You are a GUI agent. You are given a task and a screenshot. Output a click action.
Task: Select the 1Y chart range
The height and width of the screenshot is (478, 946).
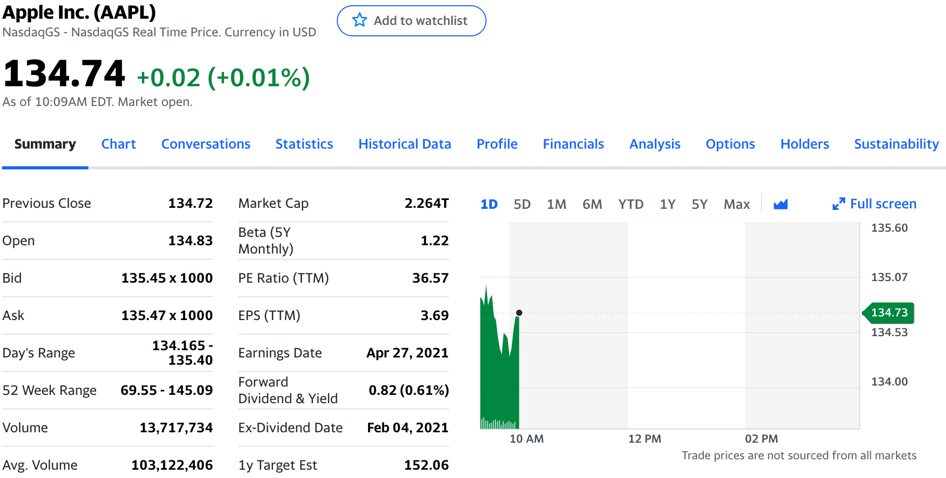tap(668, 204)
